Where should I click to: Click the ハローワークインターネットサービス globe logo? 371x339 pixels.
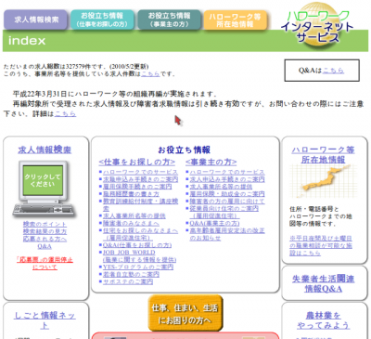318,25
